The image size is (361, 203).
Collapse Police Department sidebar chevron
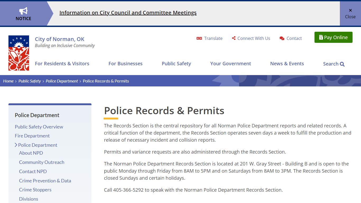(16, 145)
